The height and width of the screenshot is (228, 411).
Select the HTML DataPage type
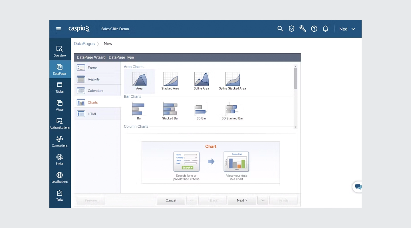(x=97, y=114)
